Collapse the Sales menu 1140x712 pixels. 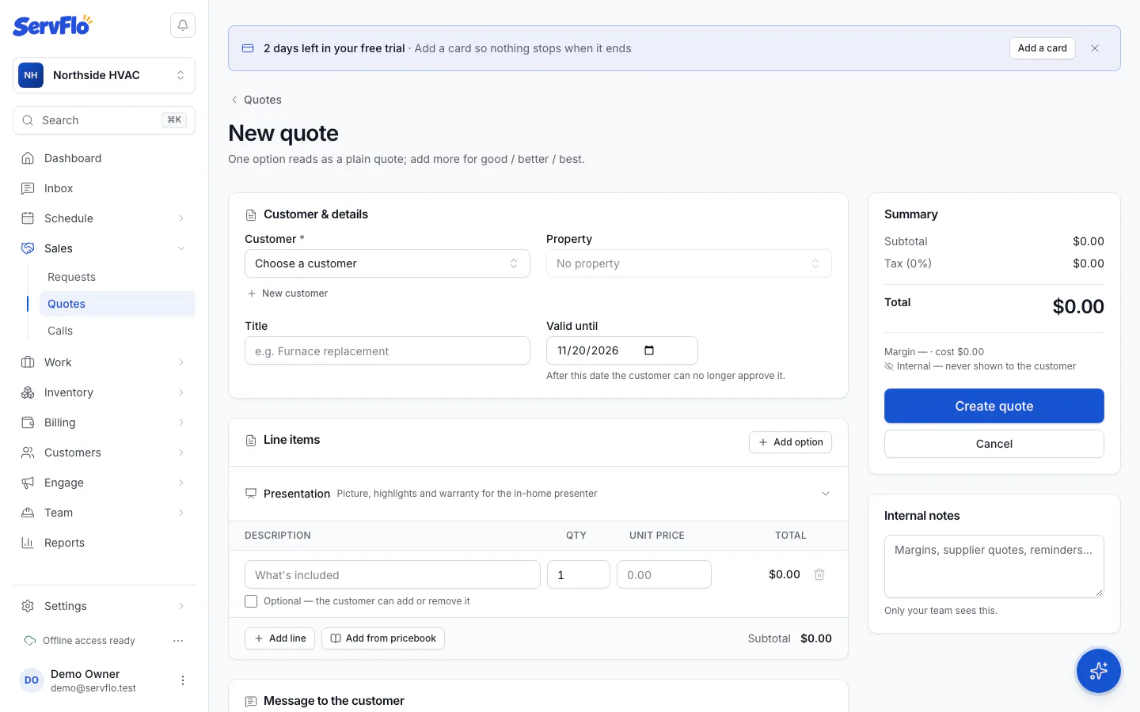coord(104,248)
